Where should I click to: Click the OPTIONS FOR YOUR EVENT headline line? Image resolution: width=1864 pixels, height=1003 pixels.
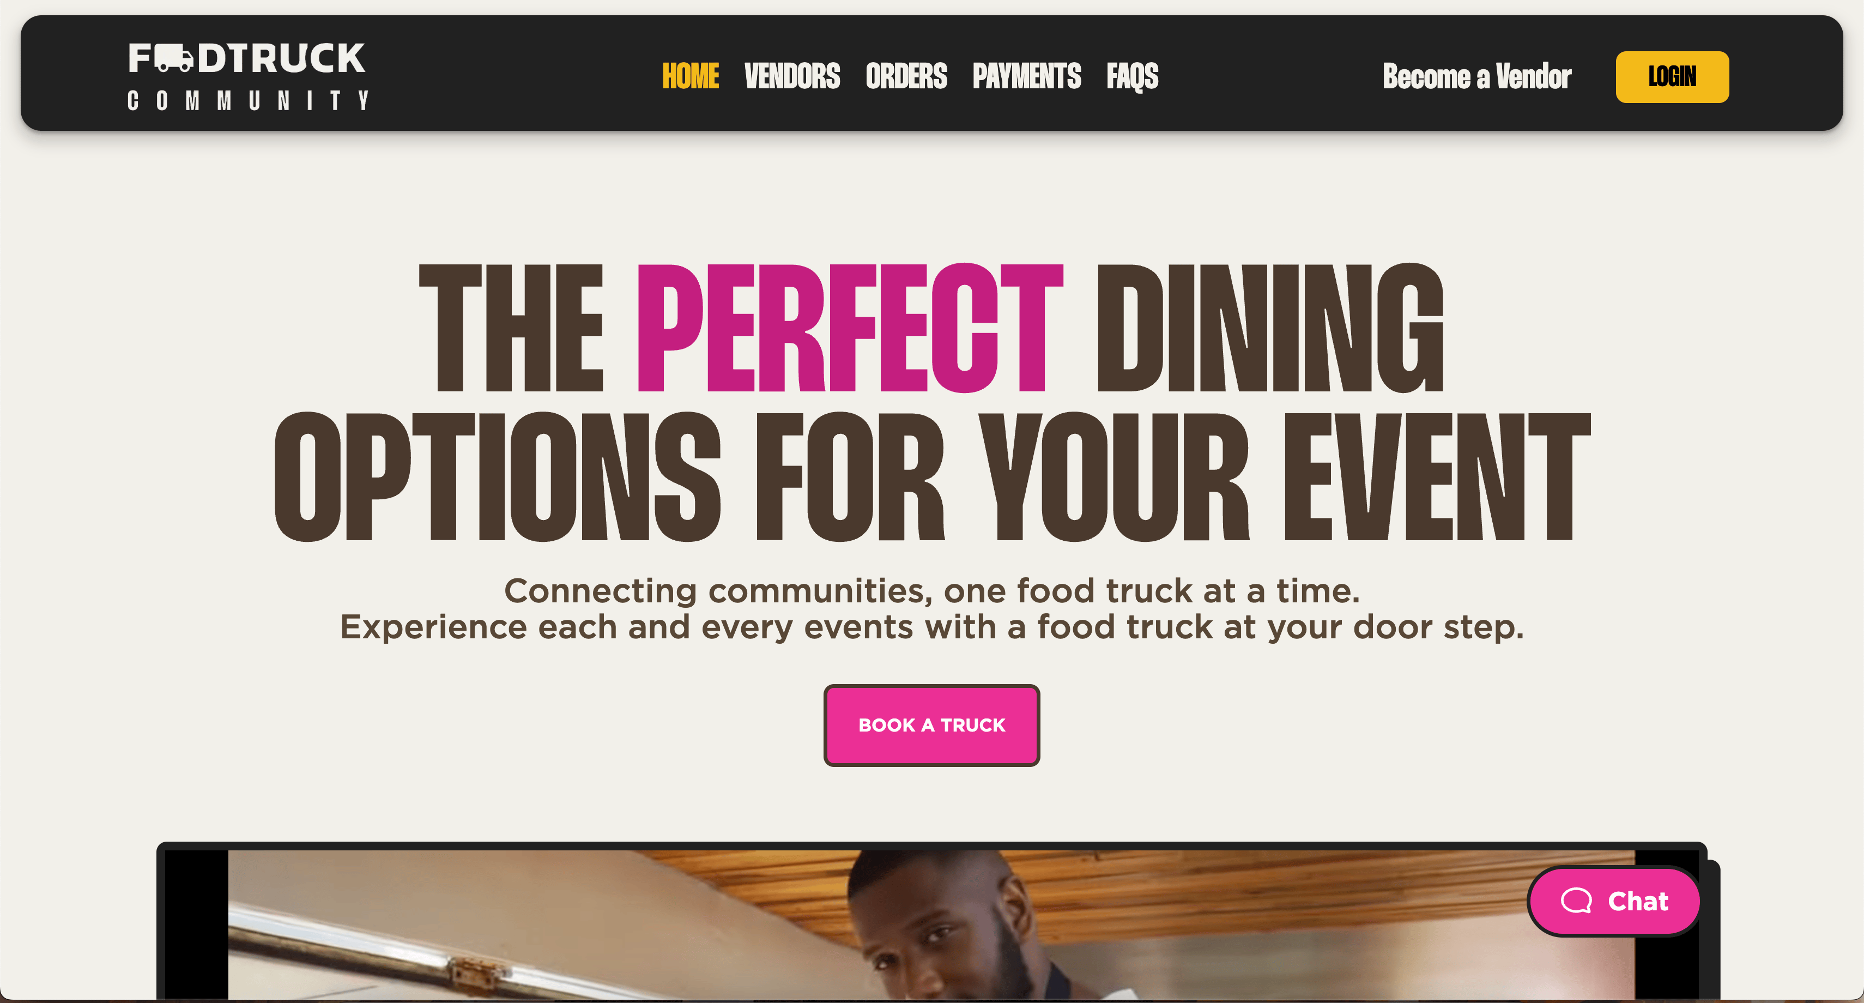point(932,477)
